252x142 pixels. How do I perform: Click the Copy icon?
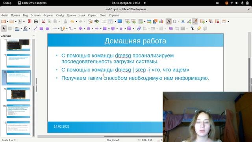49,21
